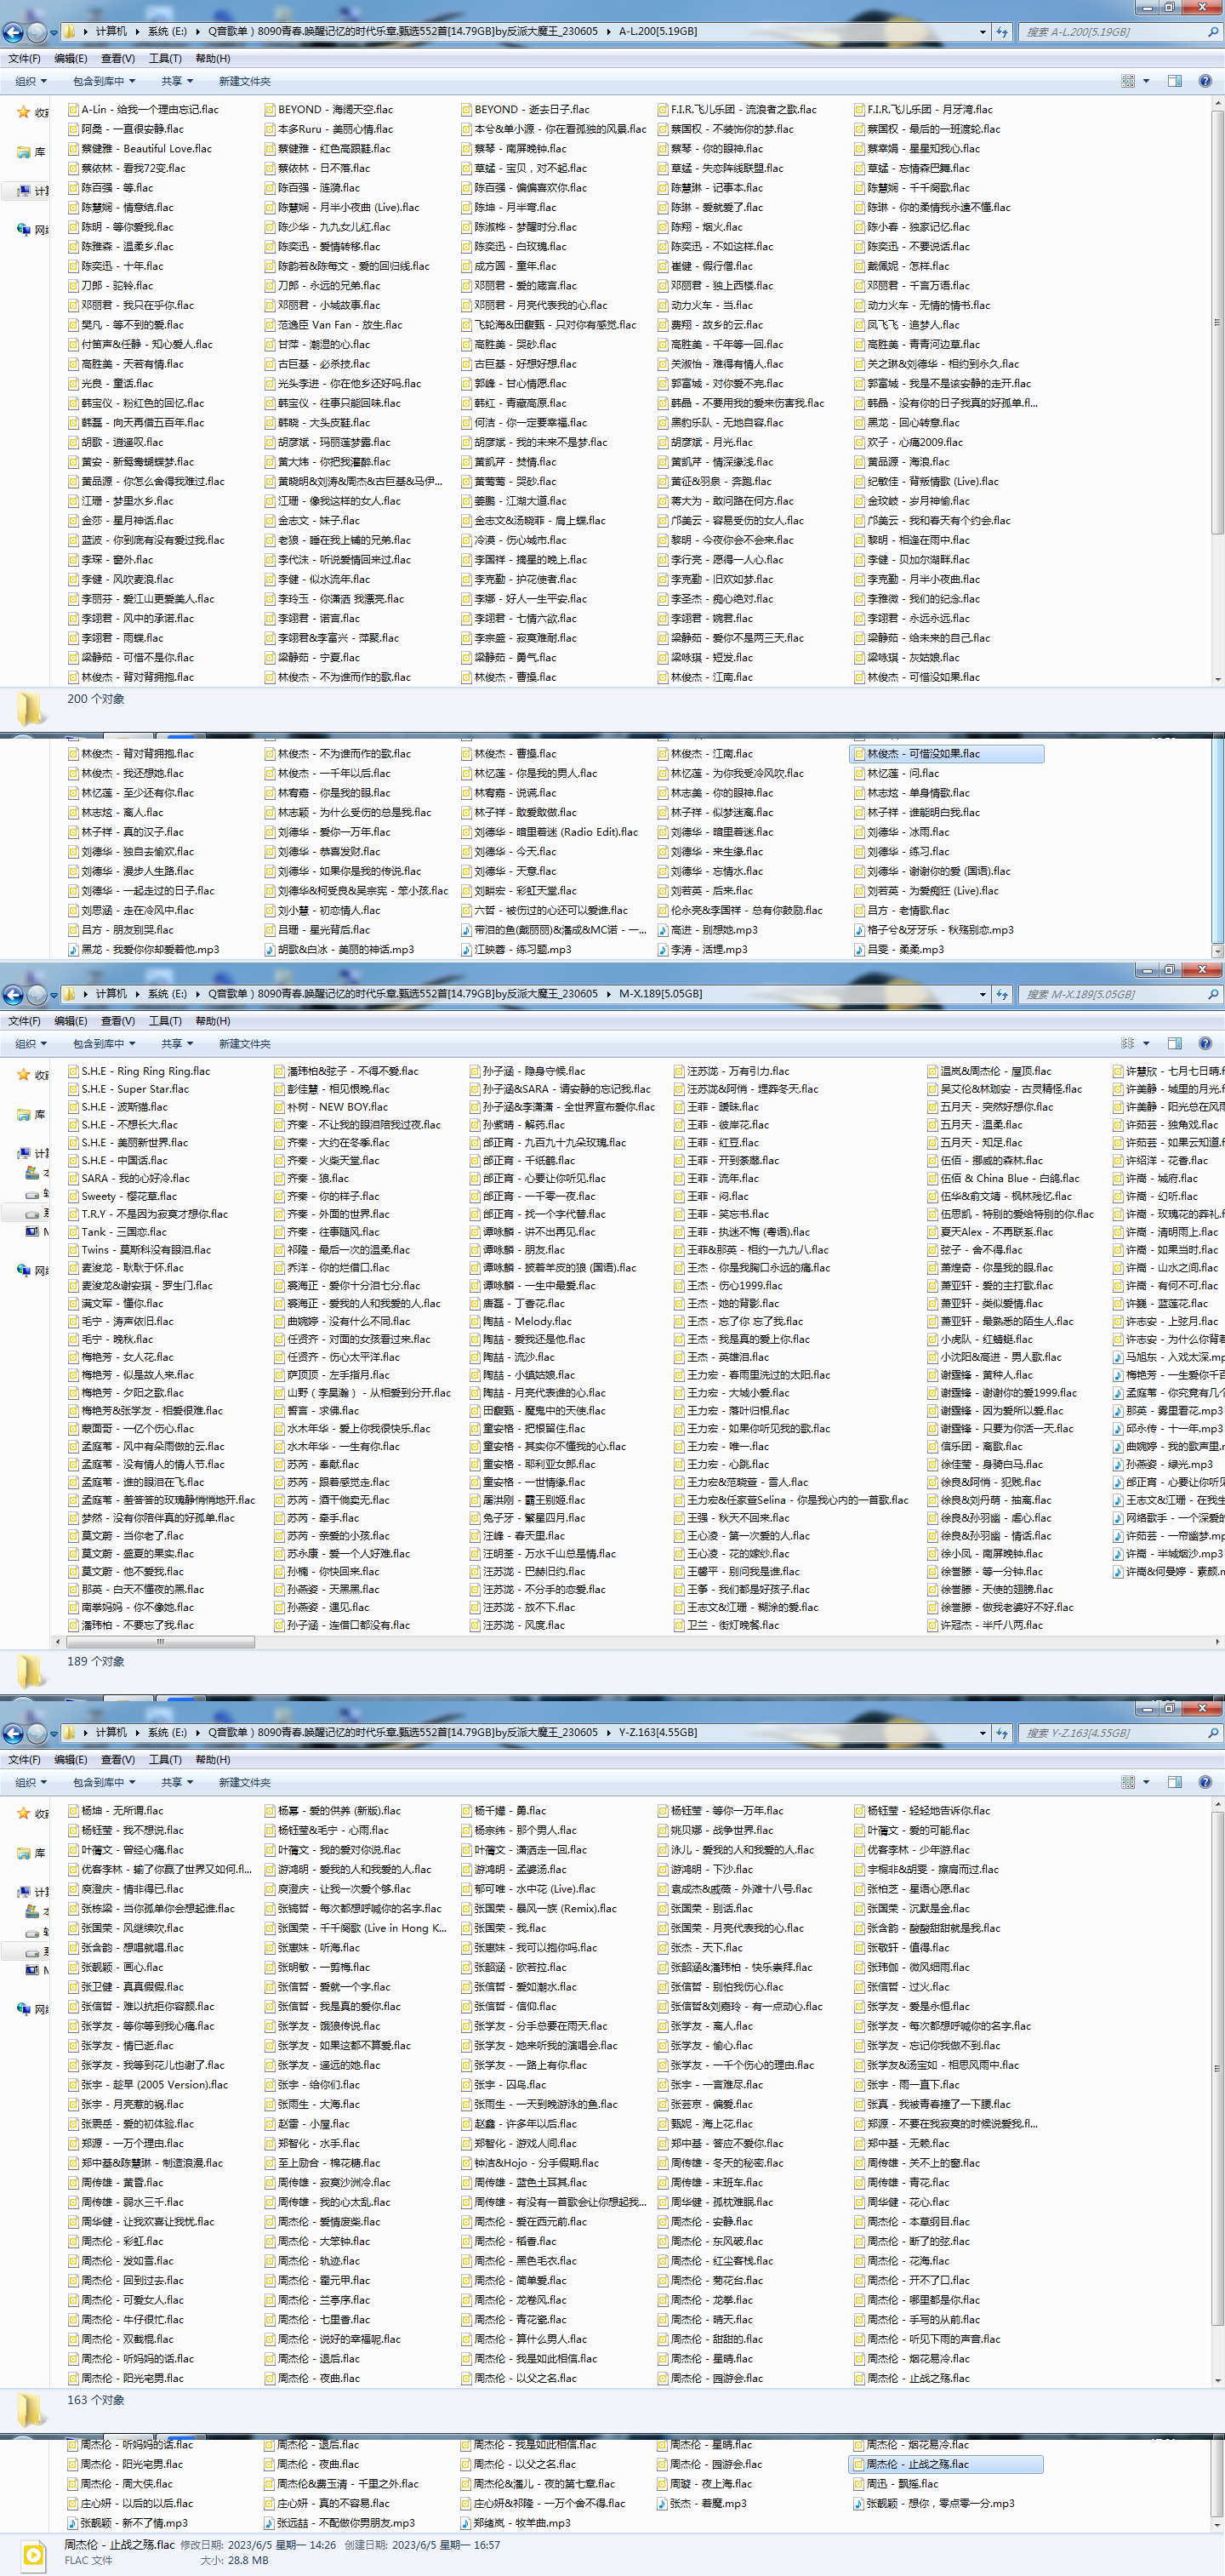The image size is (1225, 2576).
Task: Select file BEYOND - 海阔天空.flac
Action: point(329,109)
